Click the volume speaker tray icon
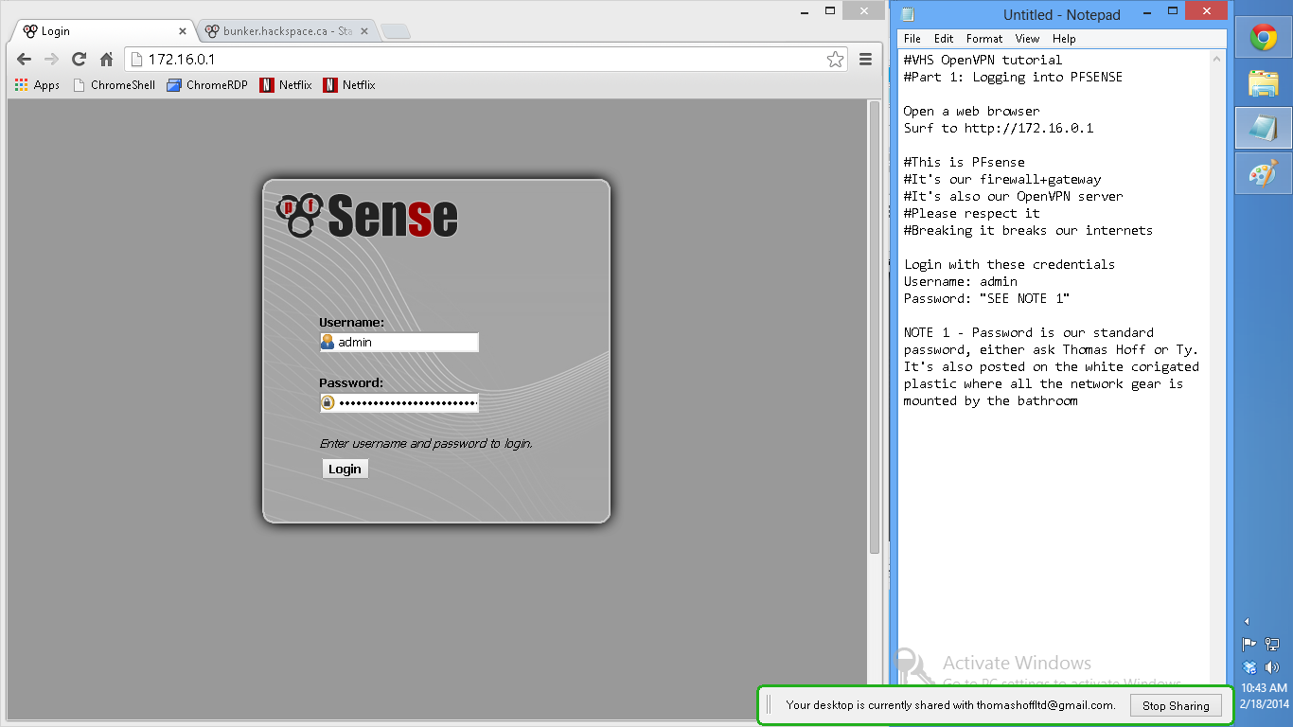The image size is (1293, 727). click(1272, 667)
